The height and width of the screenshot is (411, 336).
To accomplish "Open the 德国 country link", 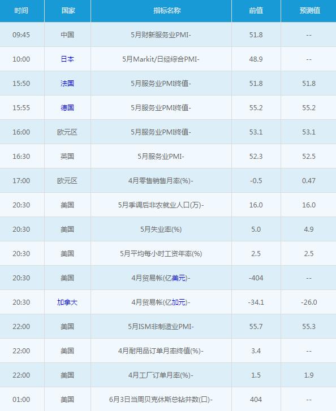I will point(67,108).
